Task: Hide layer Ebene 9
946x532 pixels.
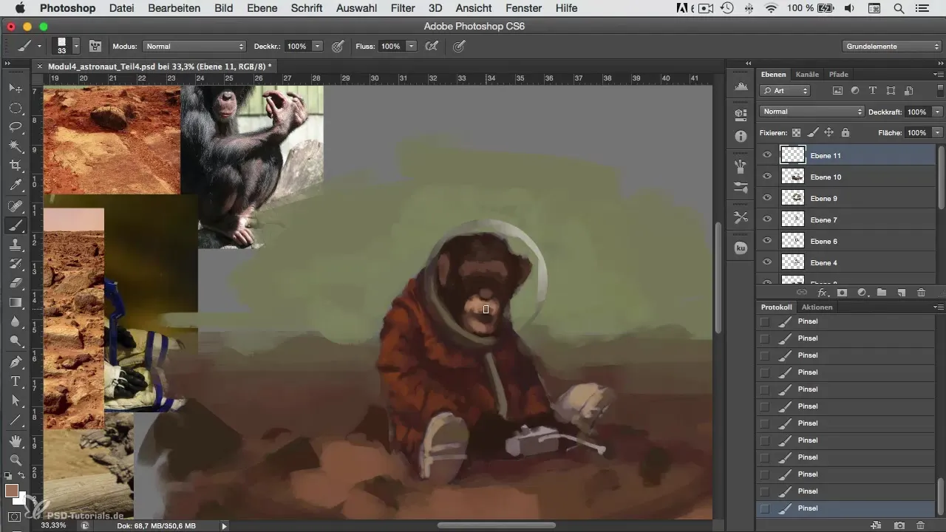Action: click(767, 198)
